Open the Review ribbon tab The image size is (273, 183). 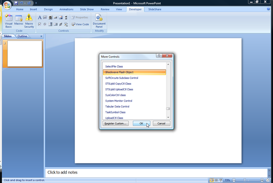click(x=105, y=9)
